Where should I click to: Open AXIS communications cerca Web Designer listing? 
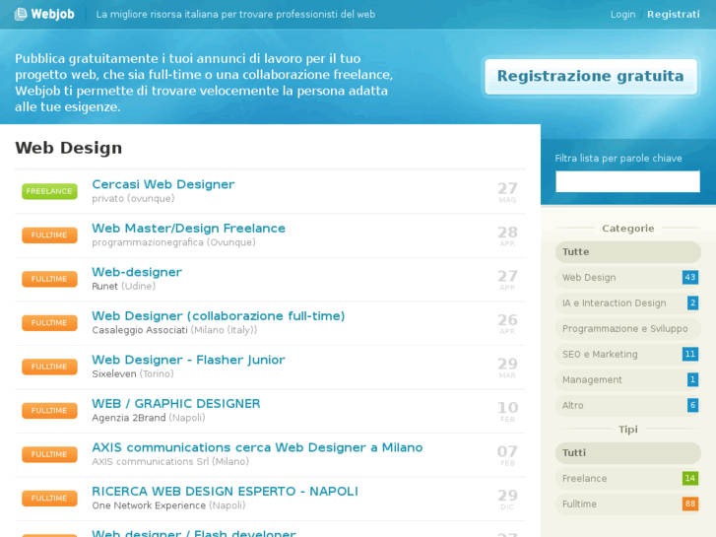coord(257,447)
